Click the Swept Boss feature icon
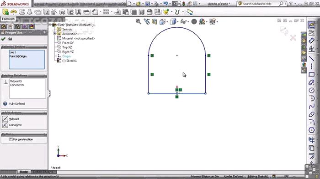 tap(21, 12)
